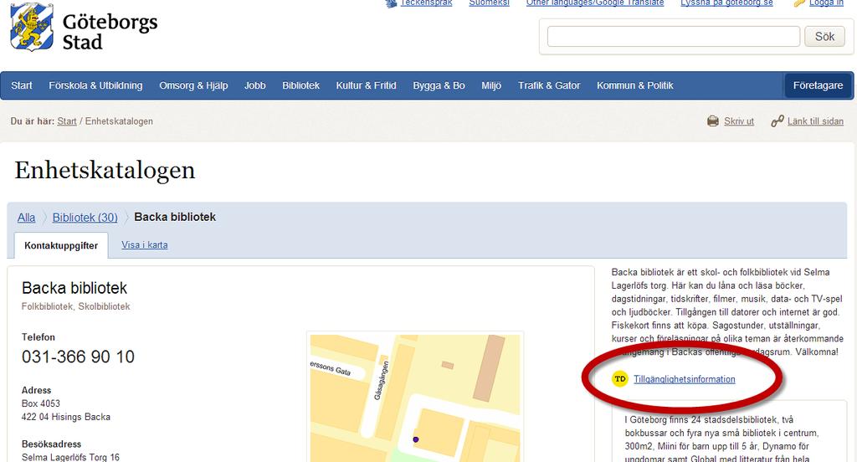Image resolution: width=857 pixels, height=462 pixels.
Task: Click the address text 422 04 Hisings Backa
Action: 66,417
